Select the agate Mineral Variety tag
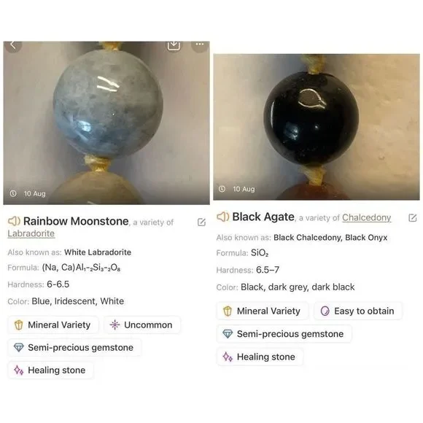The image size is (423, 423). click(263, 311)
